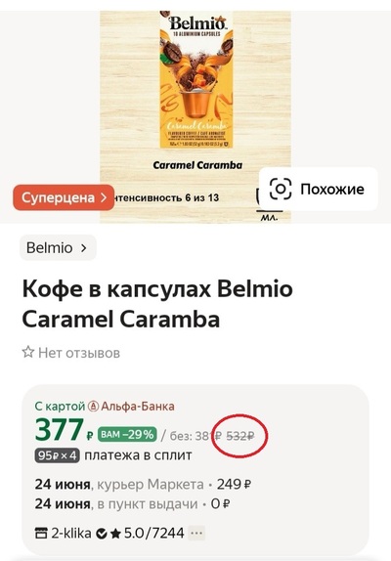
Task: Open the 2-klika seller page
Action: tap(71, 533)
